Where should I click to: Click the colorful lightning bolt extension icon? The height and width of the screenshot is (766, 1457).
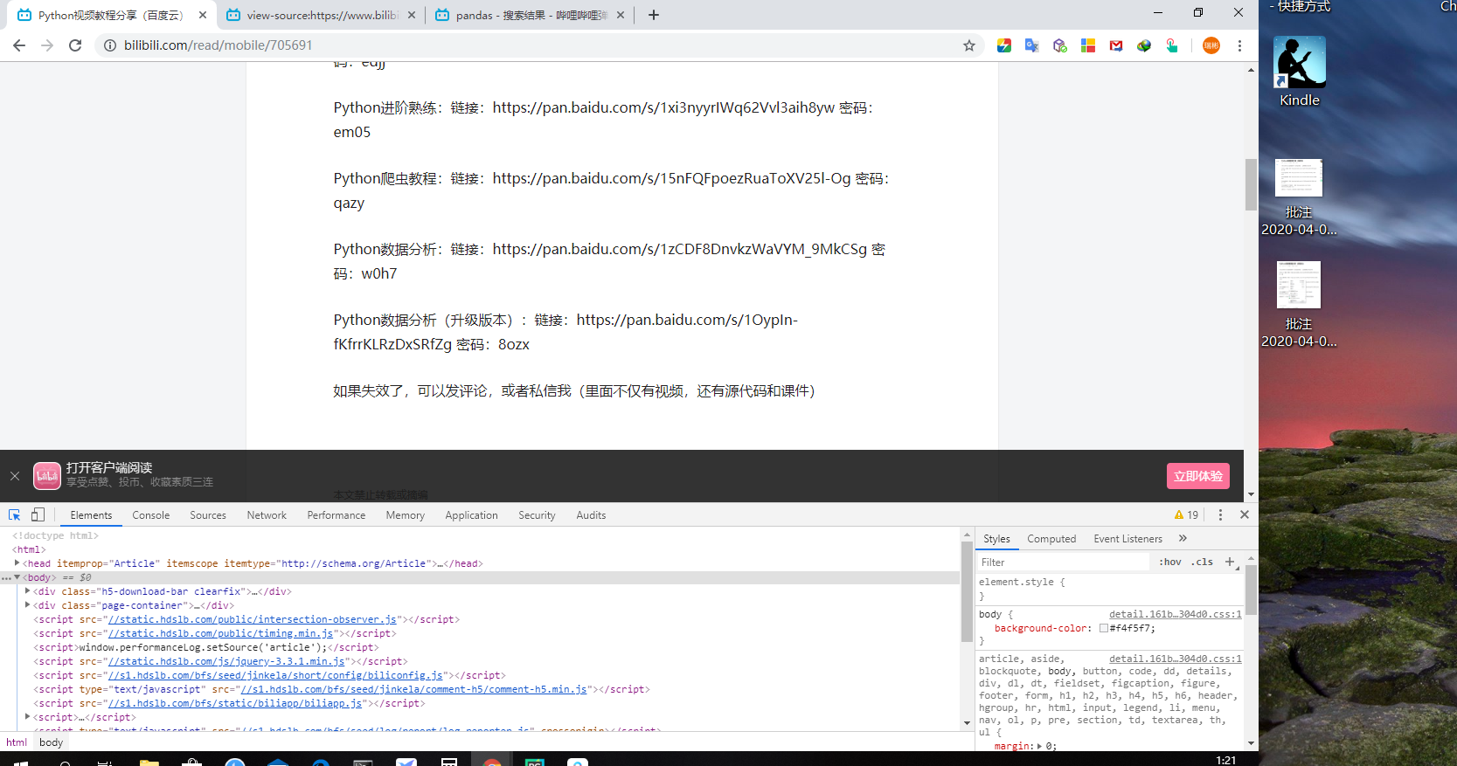click(x=1003, y=45)
